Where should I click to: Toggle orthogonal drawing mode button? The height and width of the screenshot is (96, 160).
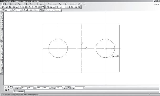(40, 10)
